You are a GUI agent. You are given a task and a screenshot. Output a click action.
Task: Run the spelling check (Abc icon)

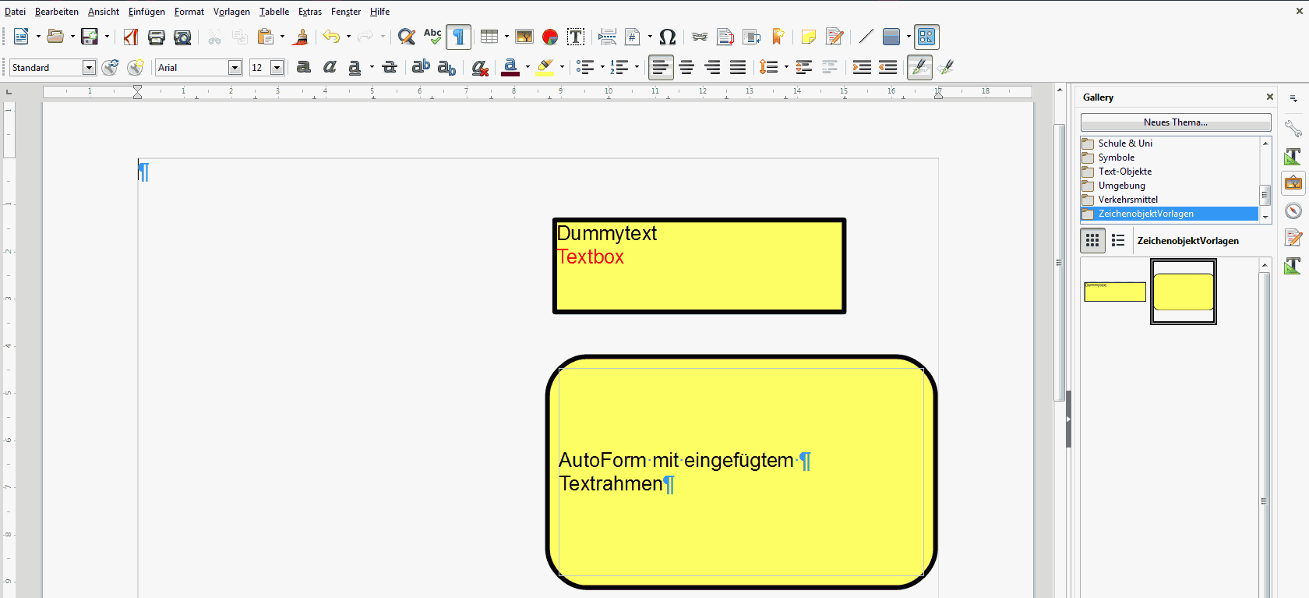[432, 37]
